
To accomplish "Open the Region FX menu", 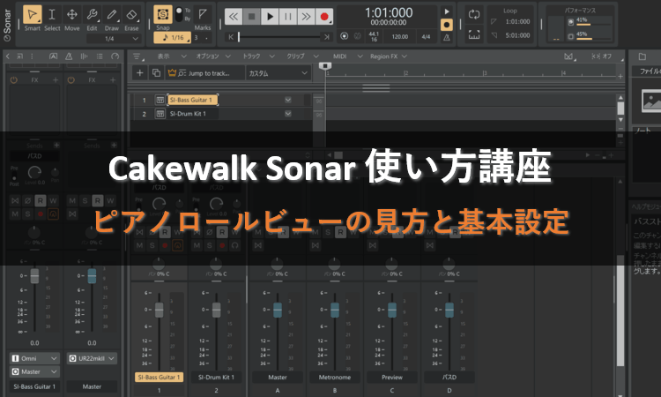I will point(385,55).
